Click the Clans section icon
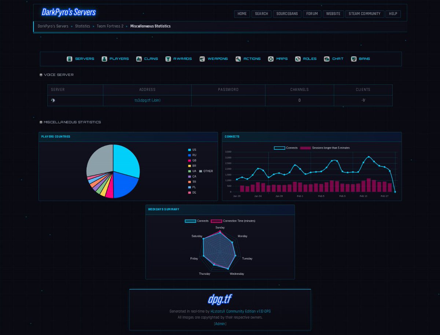 coord(139,59)
